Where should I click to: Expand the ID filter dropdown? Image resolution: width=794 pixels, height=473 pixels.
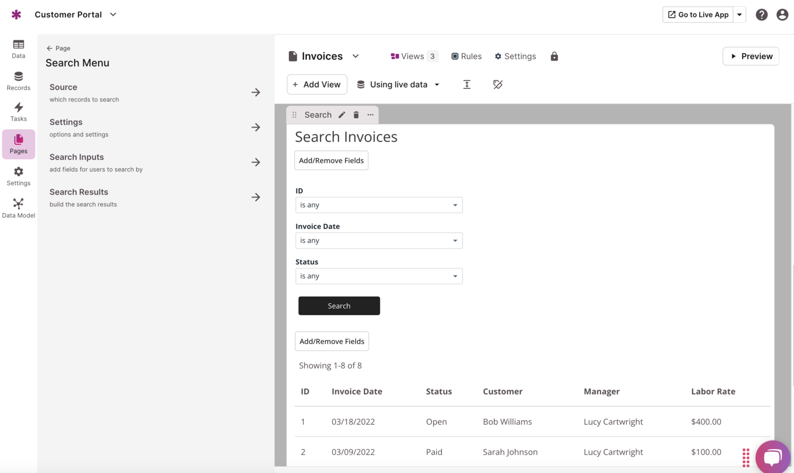378,205
